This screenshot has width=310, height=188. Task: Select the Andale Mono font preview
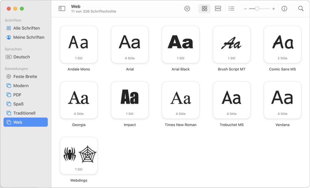(x=79, y=44)
